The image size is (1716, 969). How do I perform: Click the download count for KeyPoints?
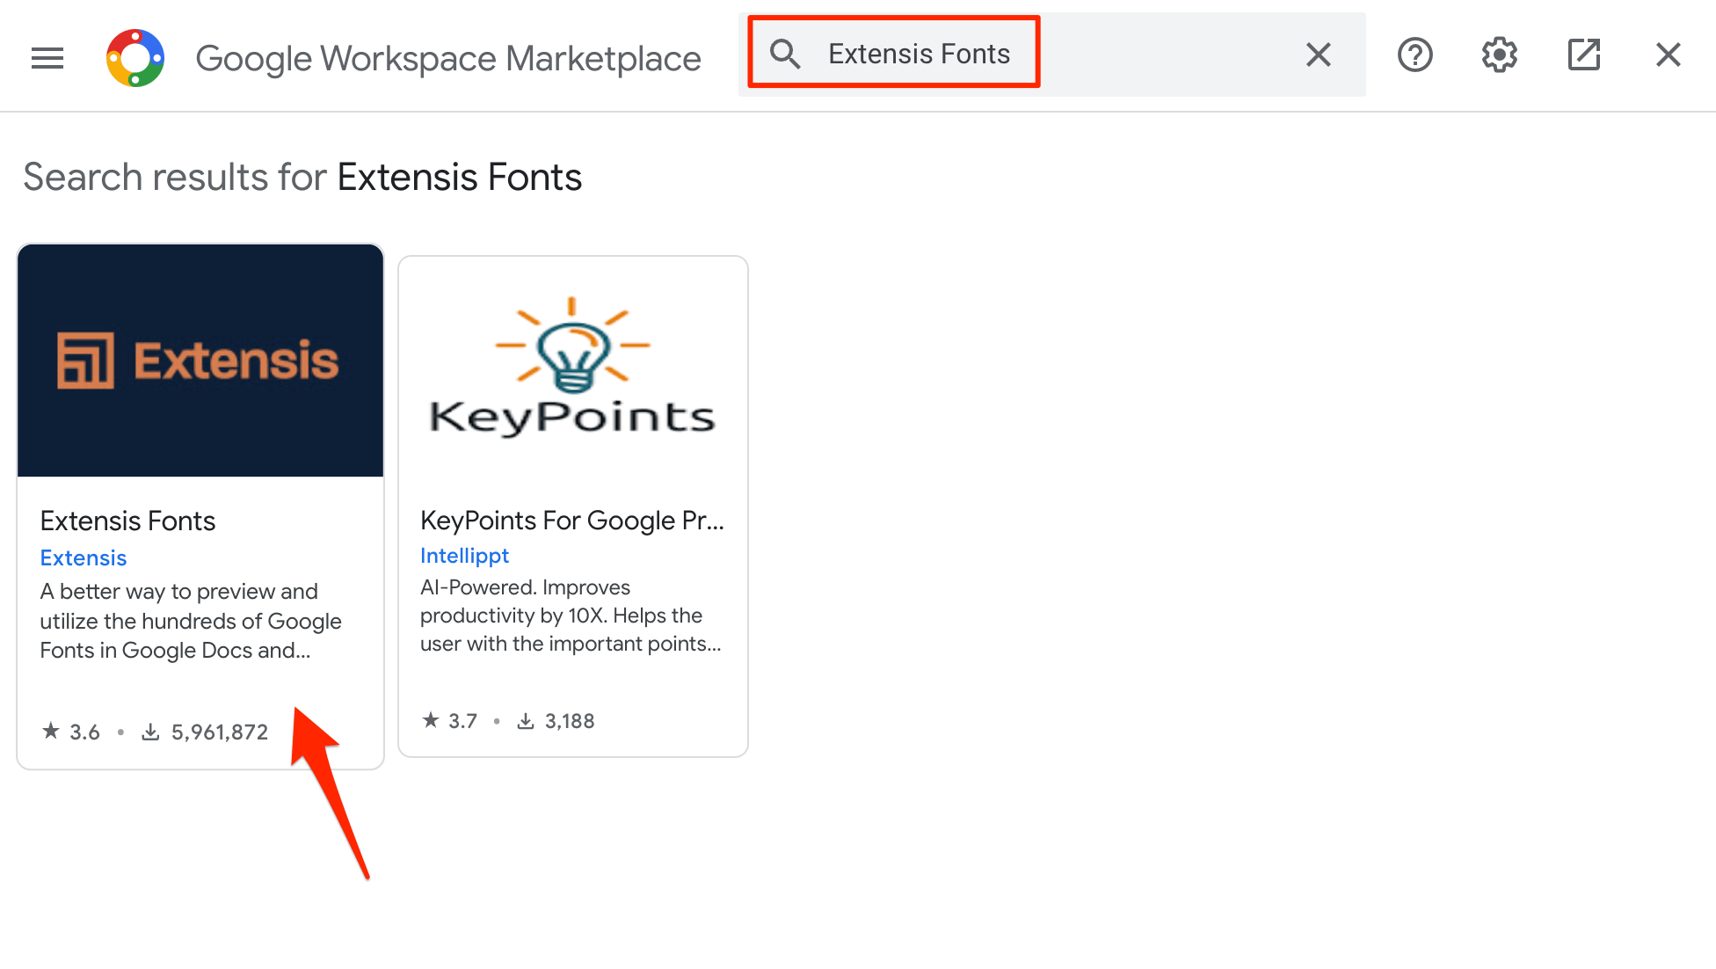tap(571, 719)
